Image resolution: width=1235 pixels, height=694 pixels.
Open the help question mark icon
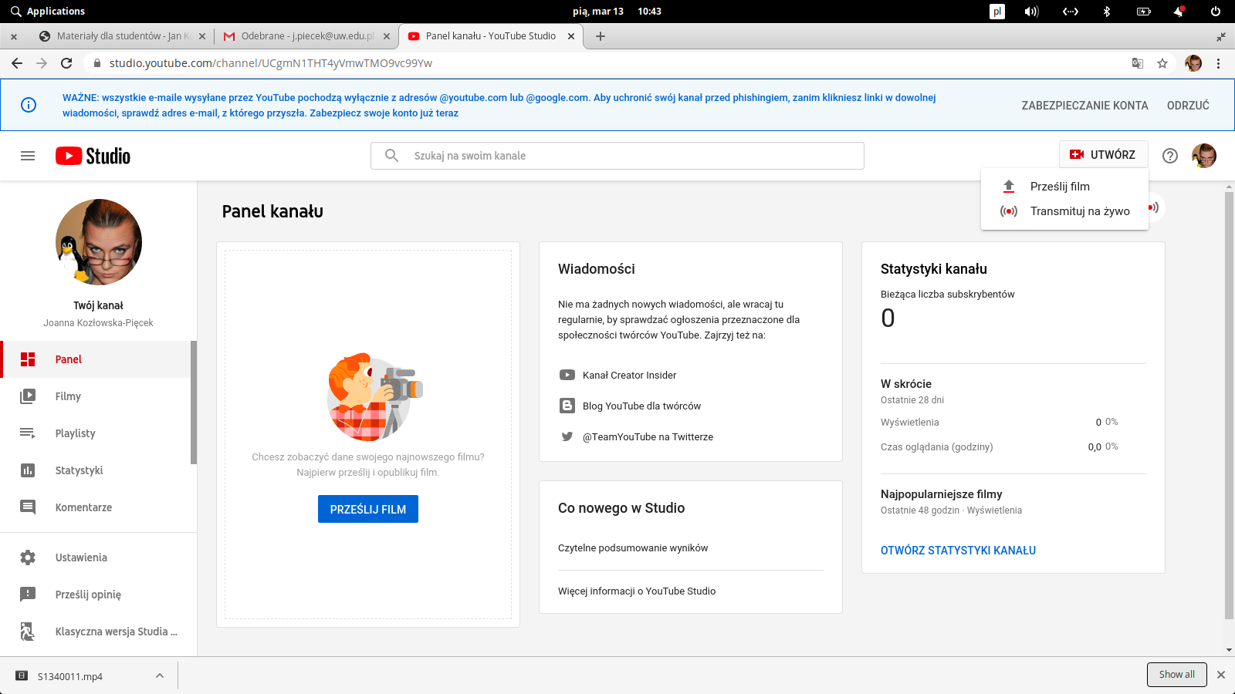click(x=1170, y=156)
